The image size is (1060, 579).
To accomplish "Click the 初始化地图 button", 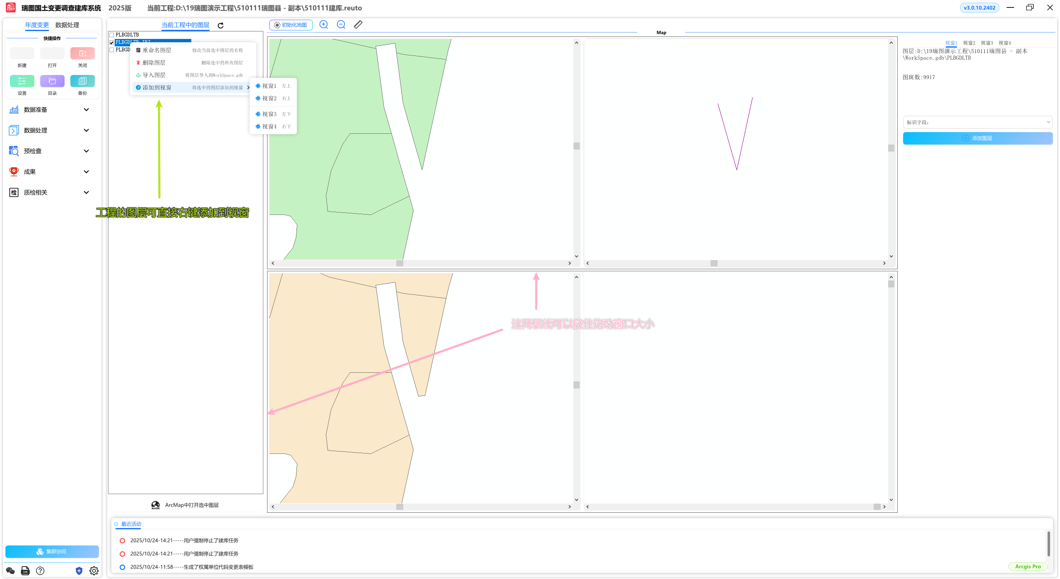I will click(x=291, y=25).
